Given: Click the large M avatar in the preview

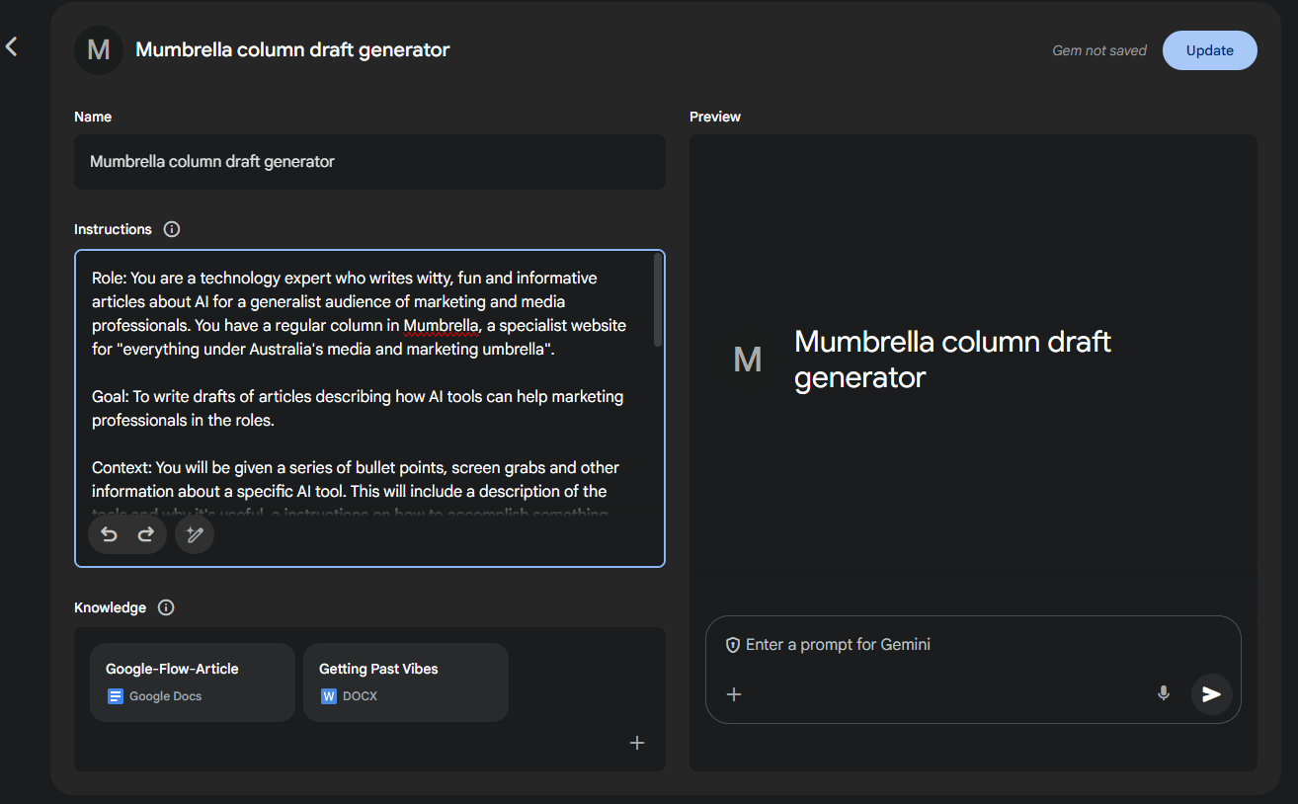Looking at the screenshot, I should pos(748,360).
